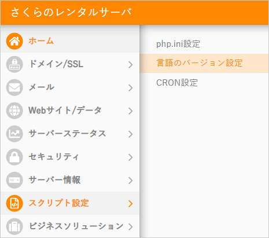The height and width of the screenshot is (238, 269).
Task: Expand the セキュリティ chevron arrow
Action: pos(131,158)
